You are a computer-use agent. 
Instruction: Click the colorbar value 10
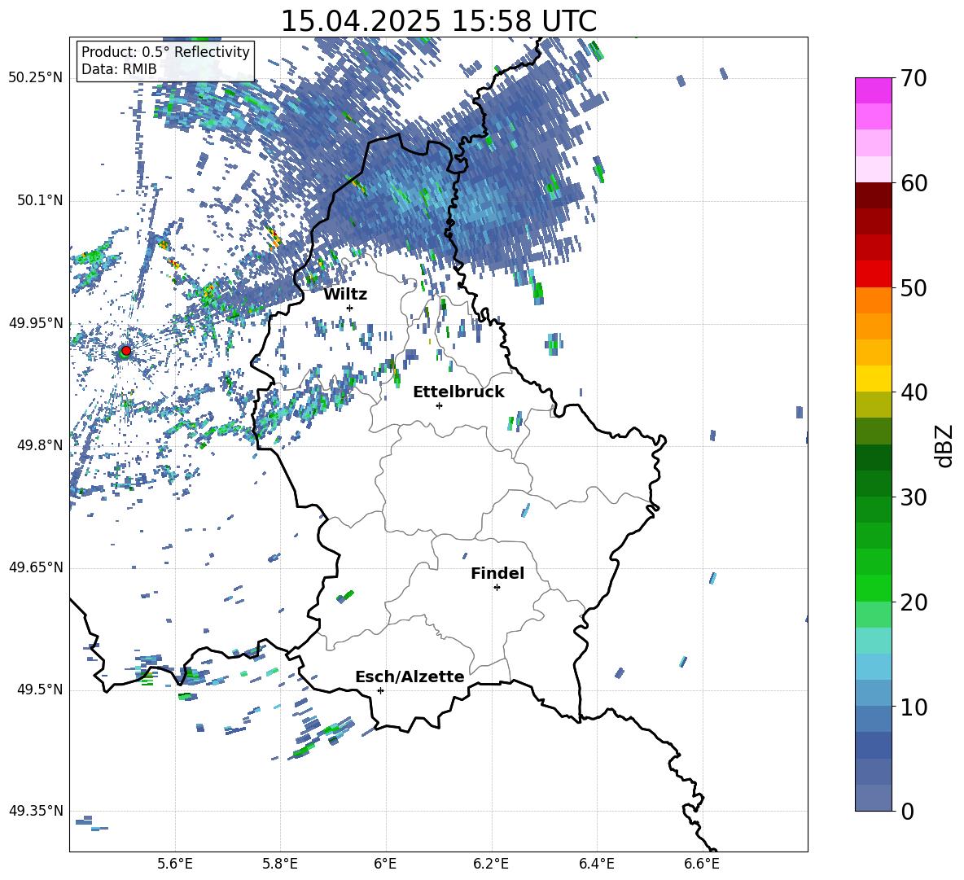point(914,707)
